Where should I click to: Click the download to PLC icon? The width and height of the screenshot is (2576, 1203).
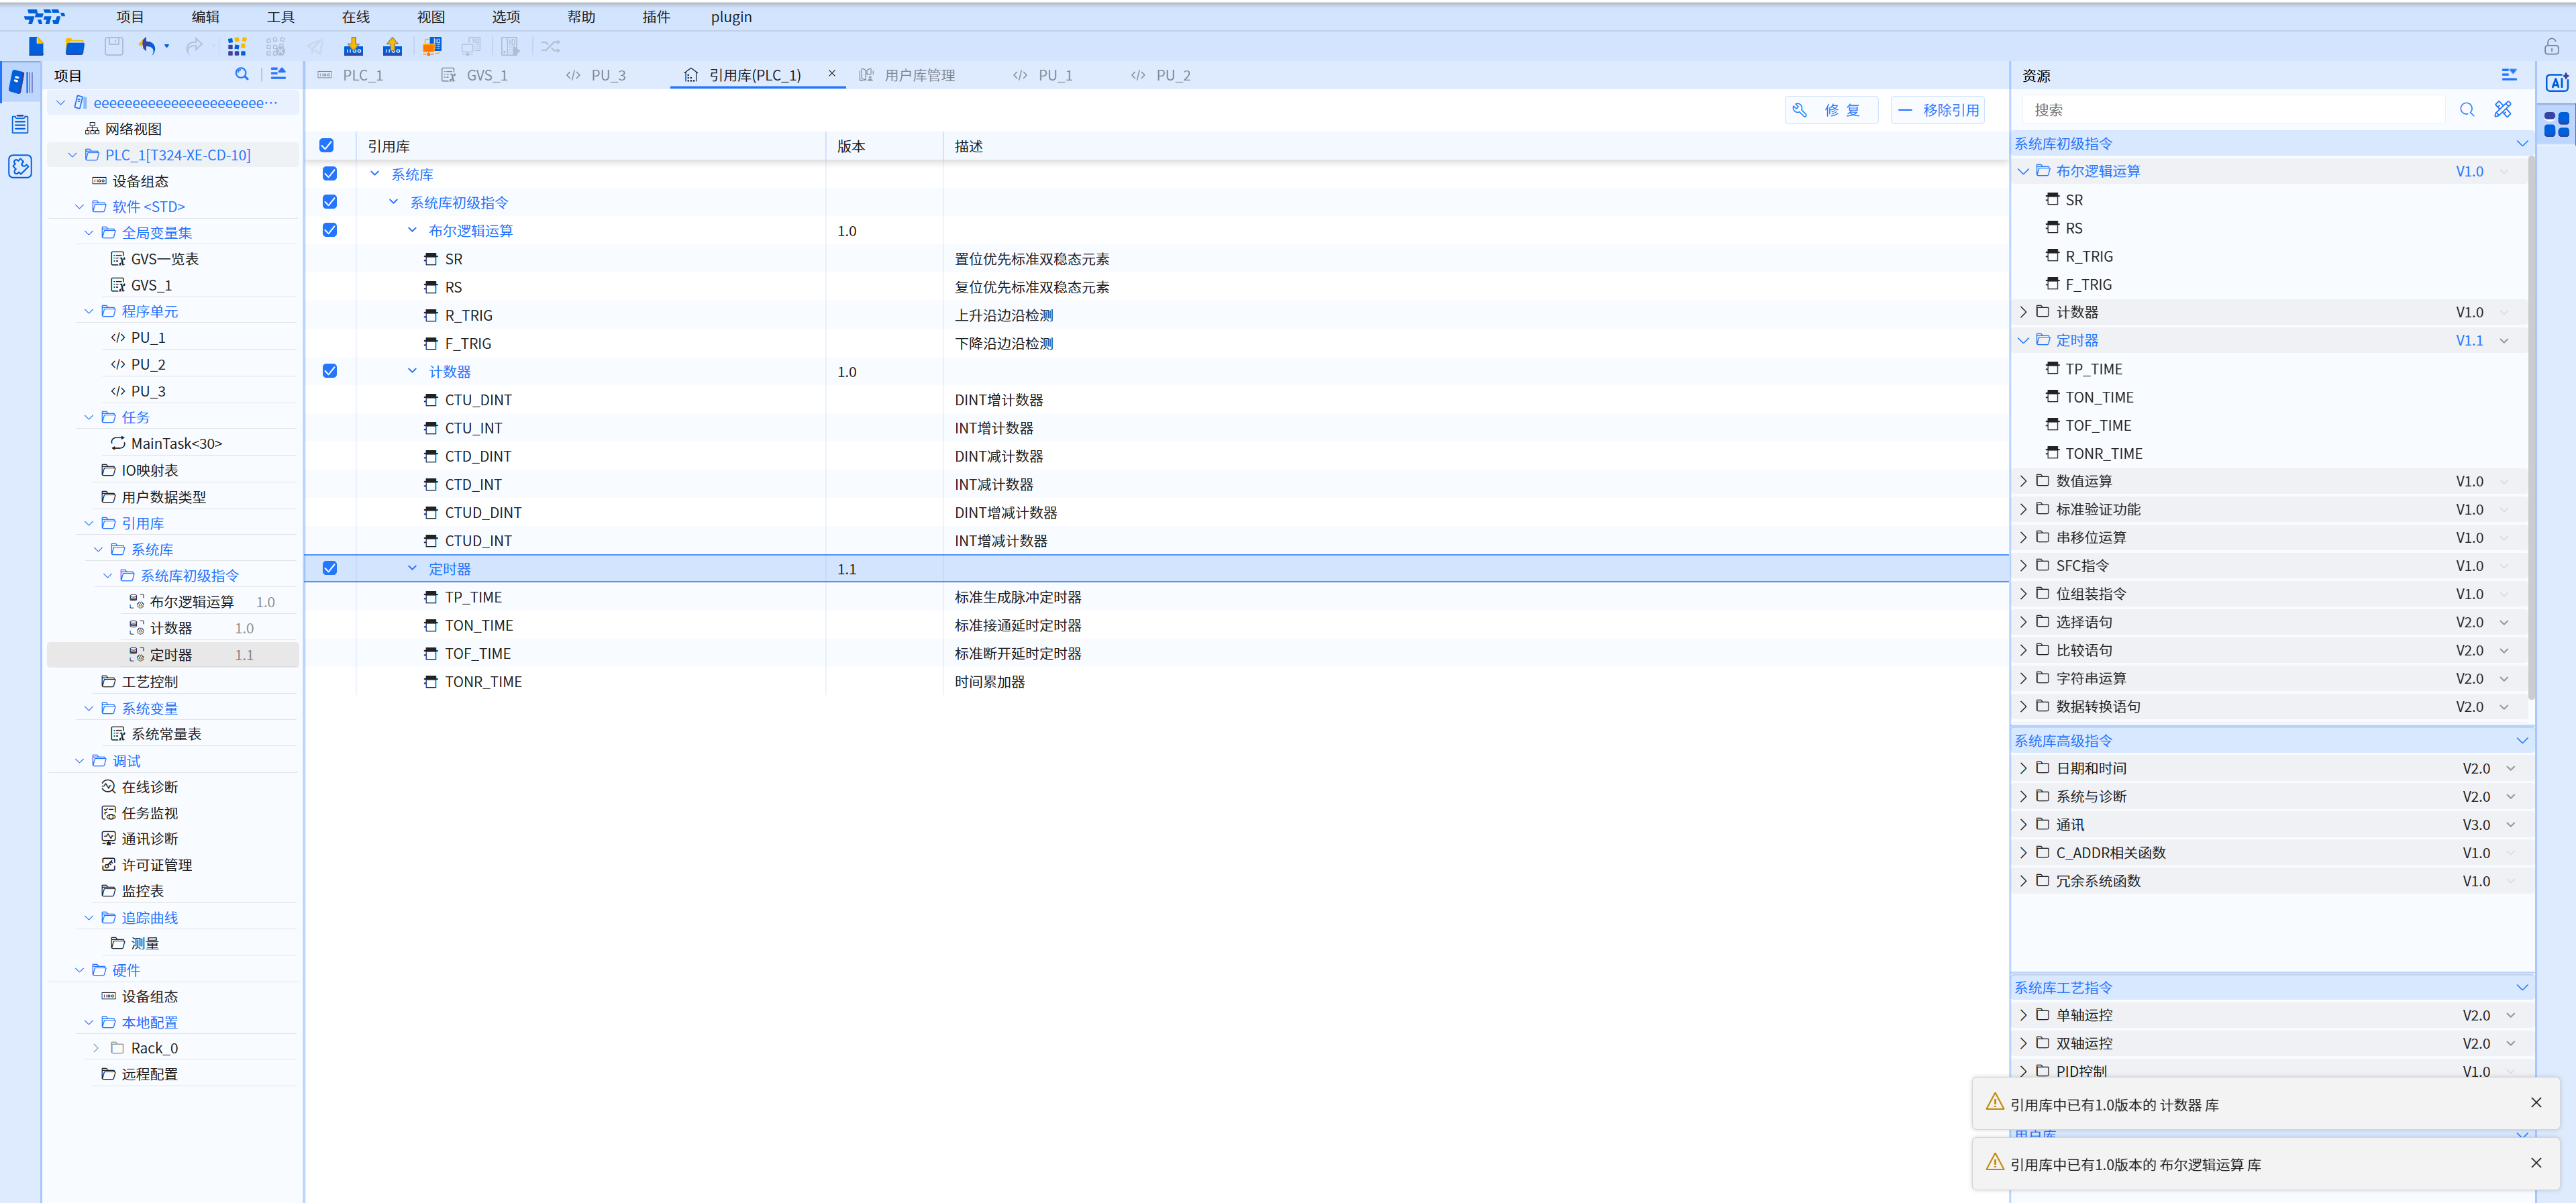pos(353,46)
